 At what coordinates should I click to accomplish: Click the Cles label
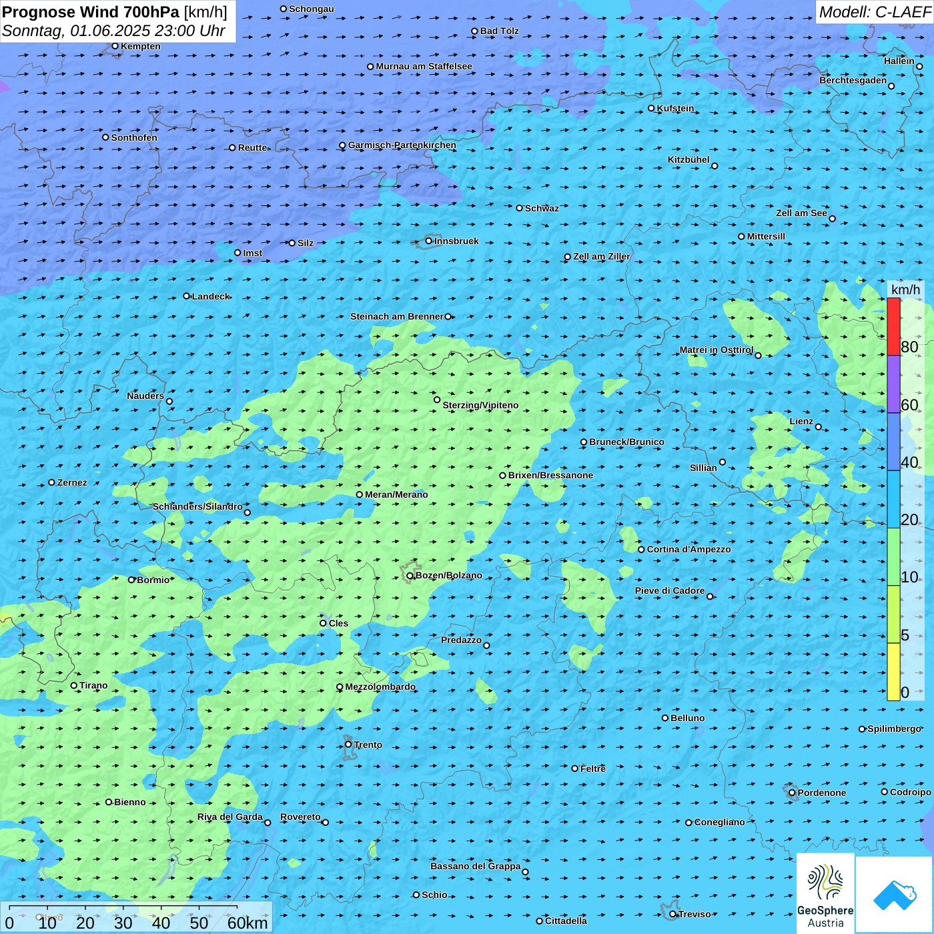pyautogui.click(x=338, y=623)
